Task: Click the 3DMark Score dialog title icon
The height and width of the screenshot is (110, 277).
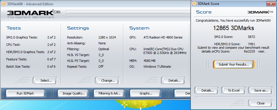Action: (x=194, y=4)
